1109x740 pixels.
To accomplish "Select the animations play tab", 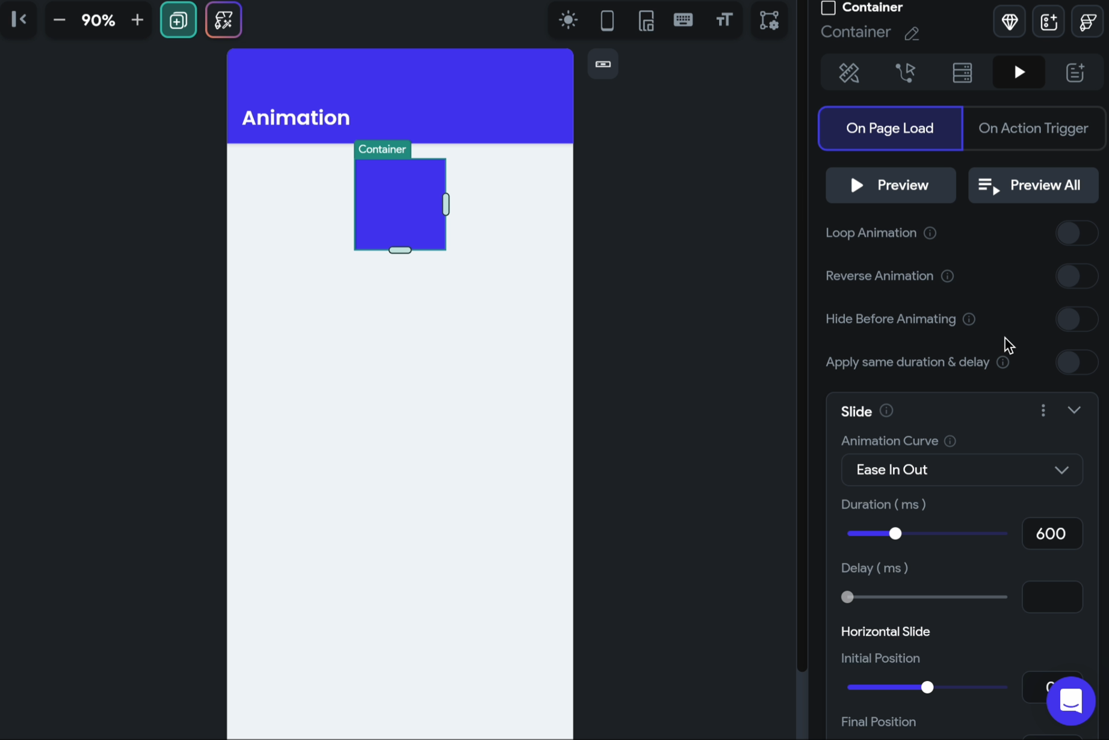I will click(1019, 73).
